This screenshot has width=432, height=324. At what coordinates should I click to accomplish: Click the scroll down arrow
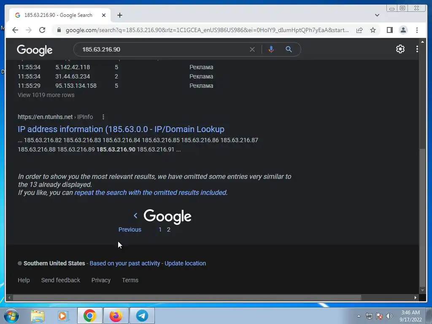pos(422,290)
